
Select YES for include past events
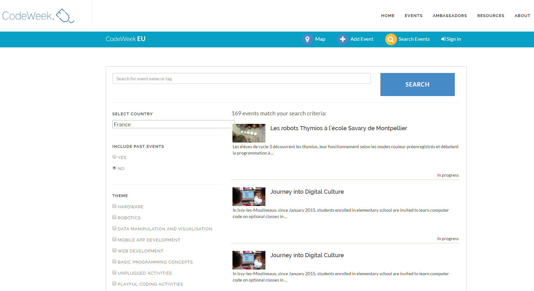tap(114, 157)
